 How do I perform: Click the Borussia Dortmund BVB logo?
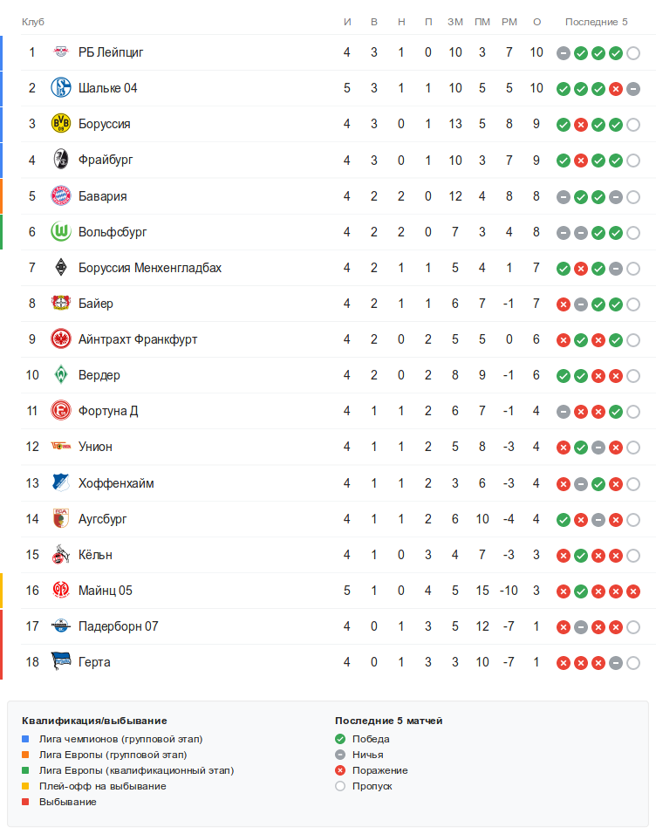(x=61, y=124)
